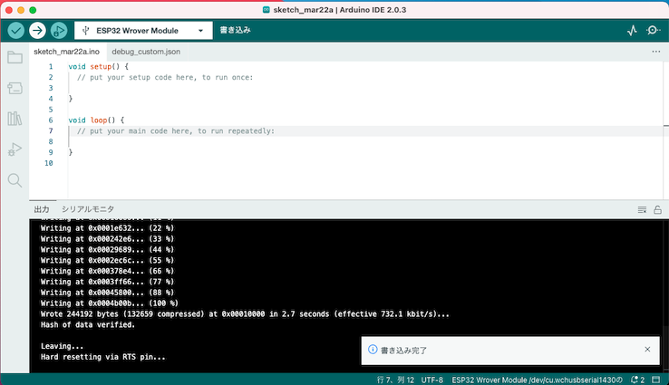Click the 'Writing at 0x0002ec6c... (55 %)' line
Image resolution: width=669 pixels, height=385 pixels.
click(107, 261)
